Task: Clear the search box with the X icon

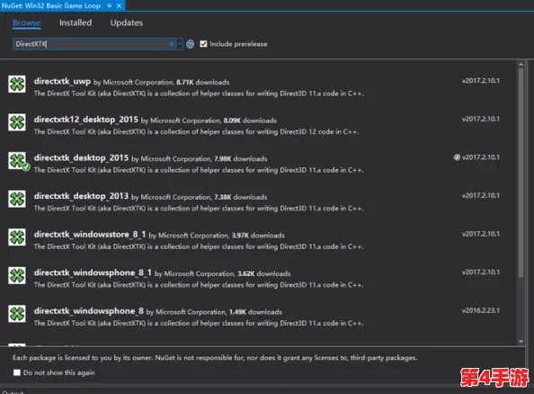Action: click(172, 44)
